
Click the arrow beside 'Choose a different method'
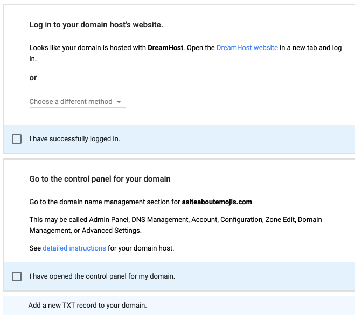click(119, 102)
